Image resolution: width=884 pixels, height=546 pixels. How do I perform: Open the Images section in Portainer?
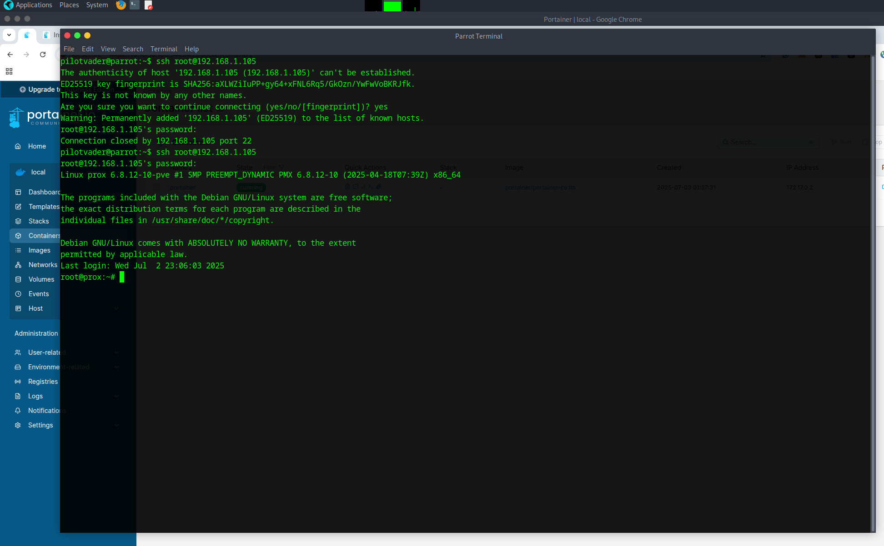pos(40,250)
